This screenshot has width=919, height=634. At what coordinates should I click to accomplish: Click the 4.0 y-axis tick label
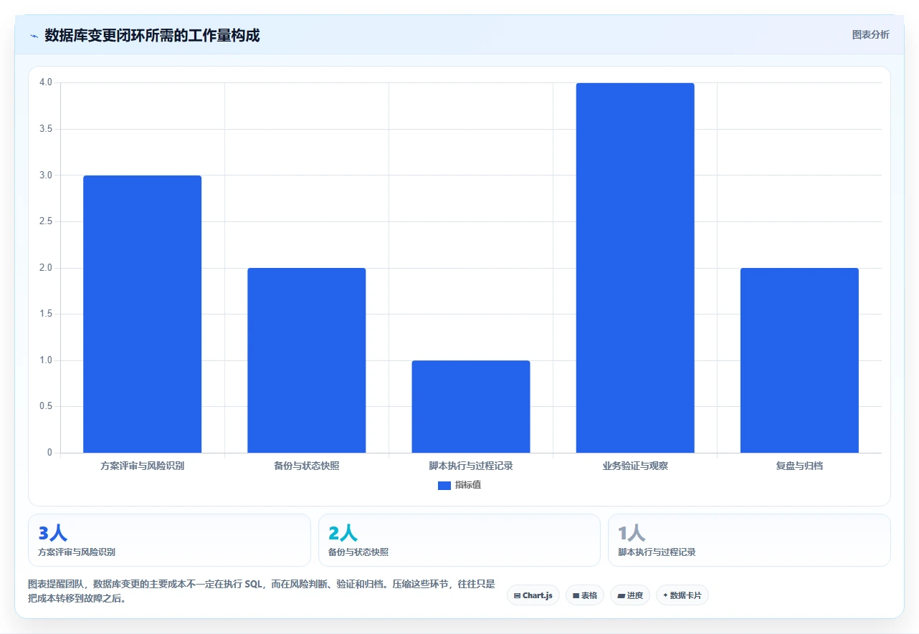pos(46,82)
